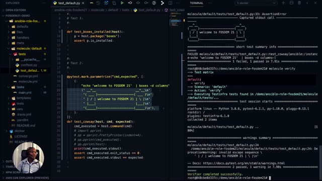This screenshot has height=181, width=322.
Task: Expand the files folder in explorer
Action: tap(20, 32)
